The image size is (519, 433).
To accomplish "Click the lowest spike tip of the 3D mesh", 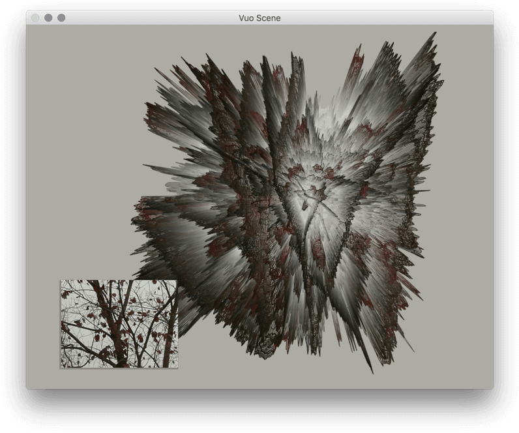I will 372,372.
